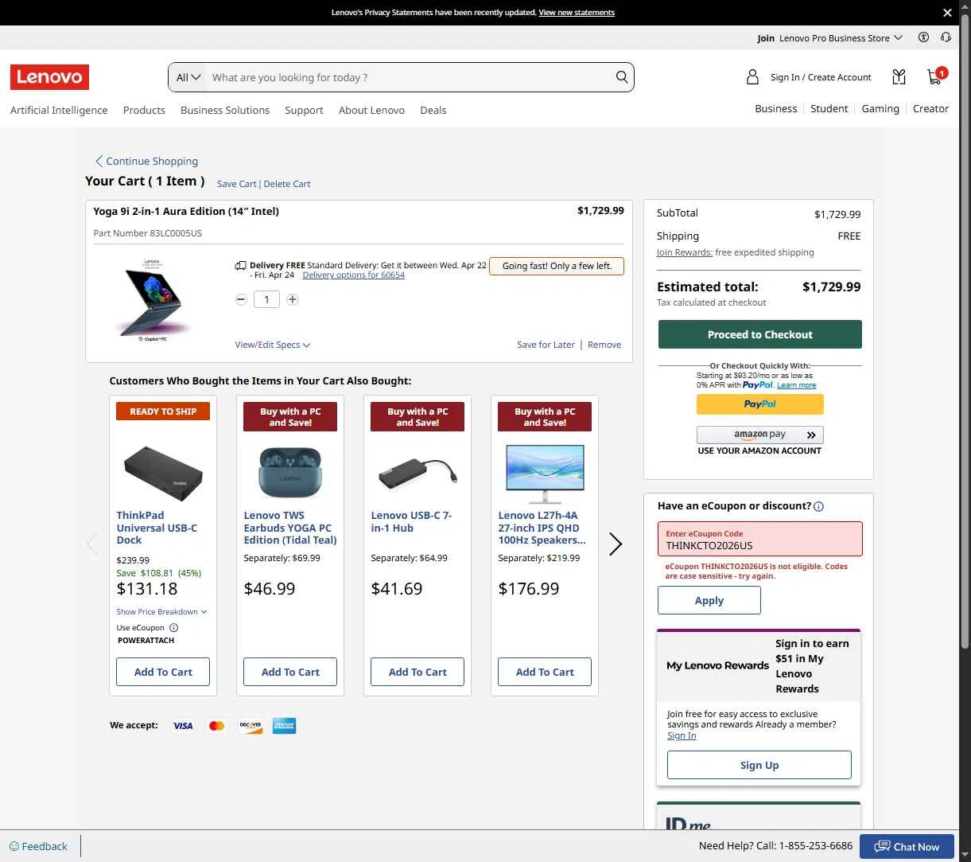The width and height of the screenshot is (971, 862).
Task: Remove Yoga 9i from cart
Action: (604, 345)
